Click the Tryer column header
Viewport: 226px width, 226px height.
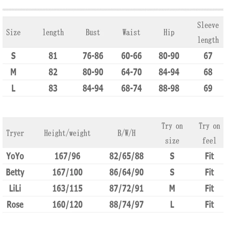pos(15,133)
